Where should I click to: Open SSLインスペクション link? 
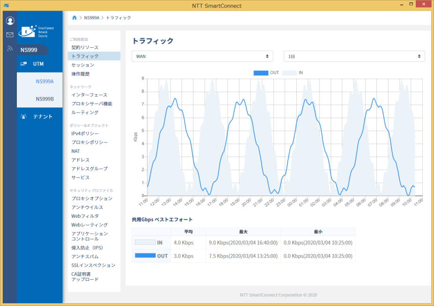point(93,265)
